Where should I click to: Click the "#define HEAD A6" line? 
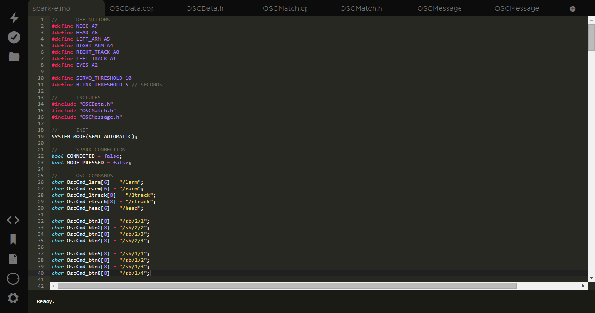point(74,33)
